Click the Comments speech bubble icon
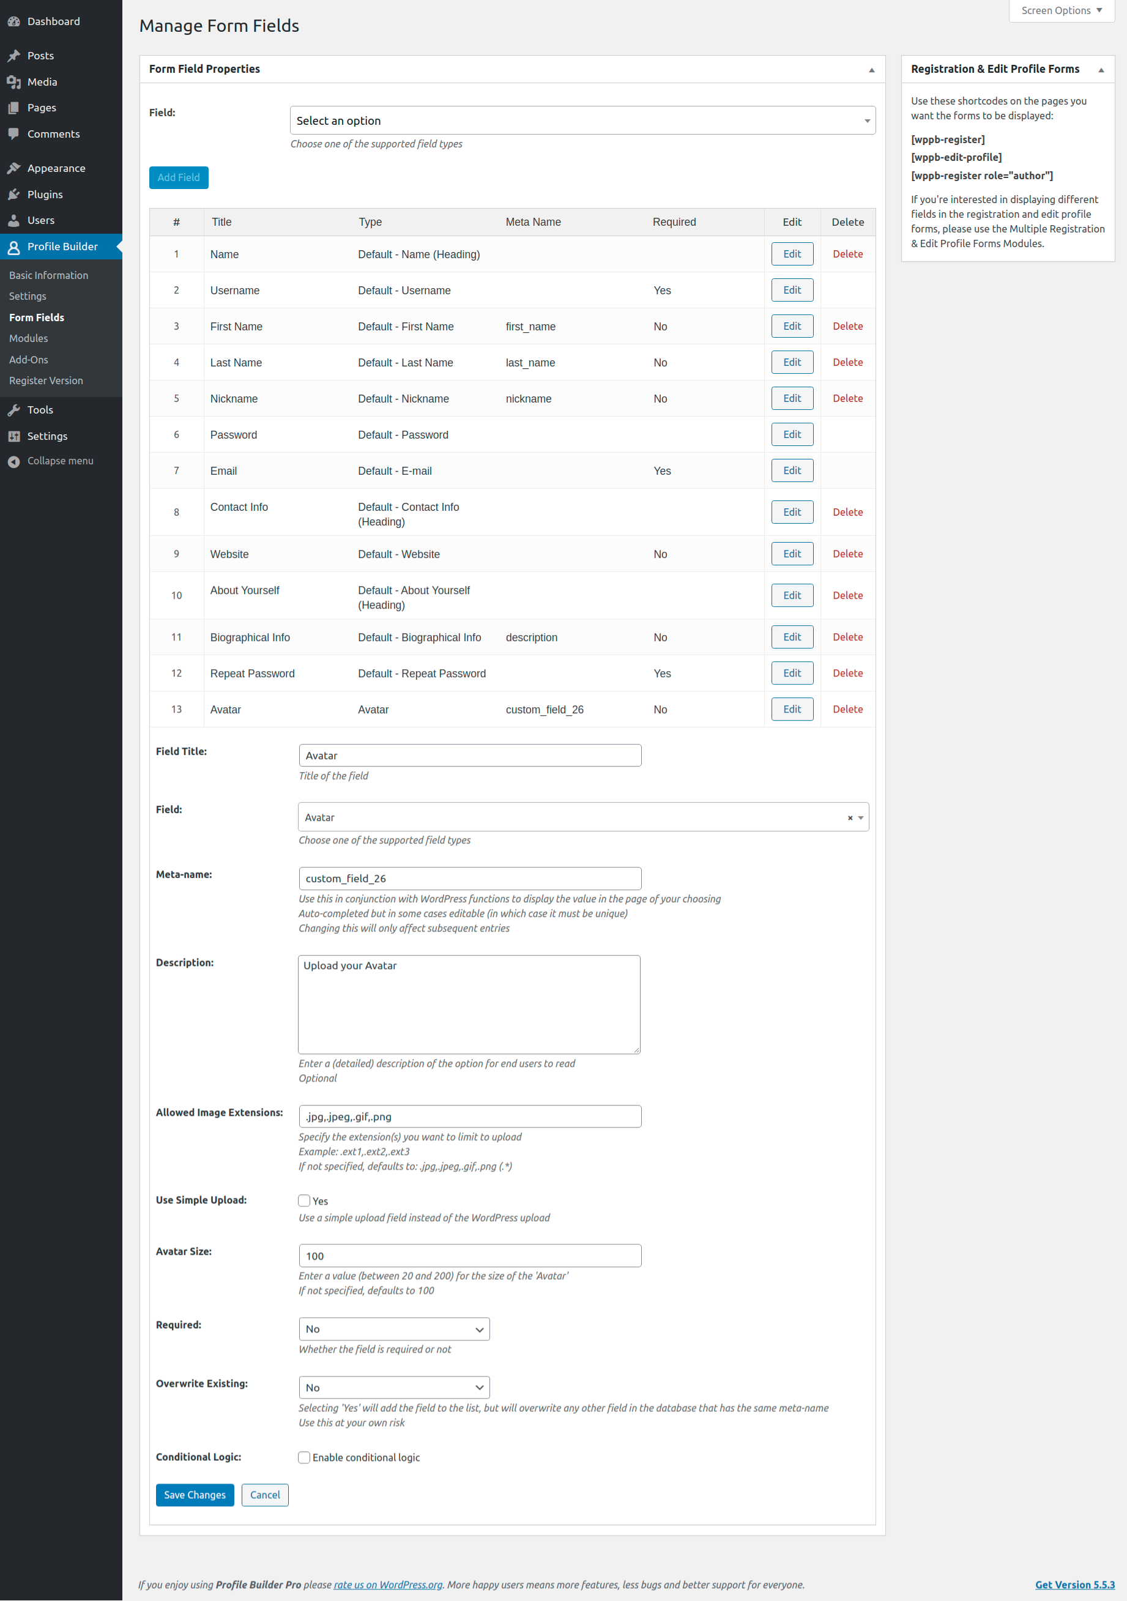Screen dimensions: 1127x1601 coord(14,134)
